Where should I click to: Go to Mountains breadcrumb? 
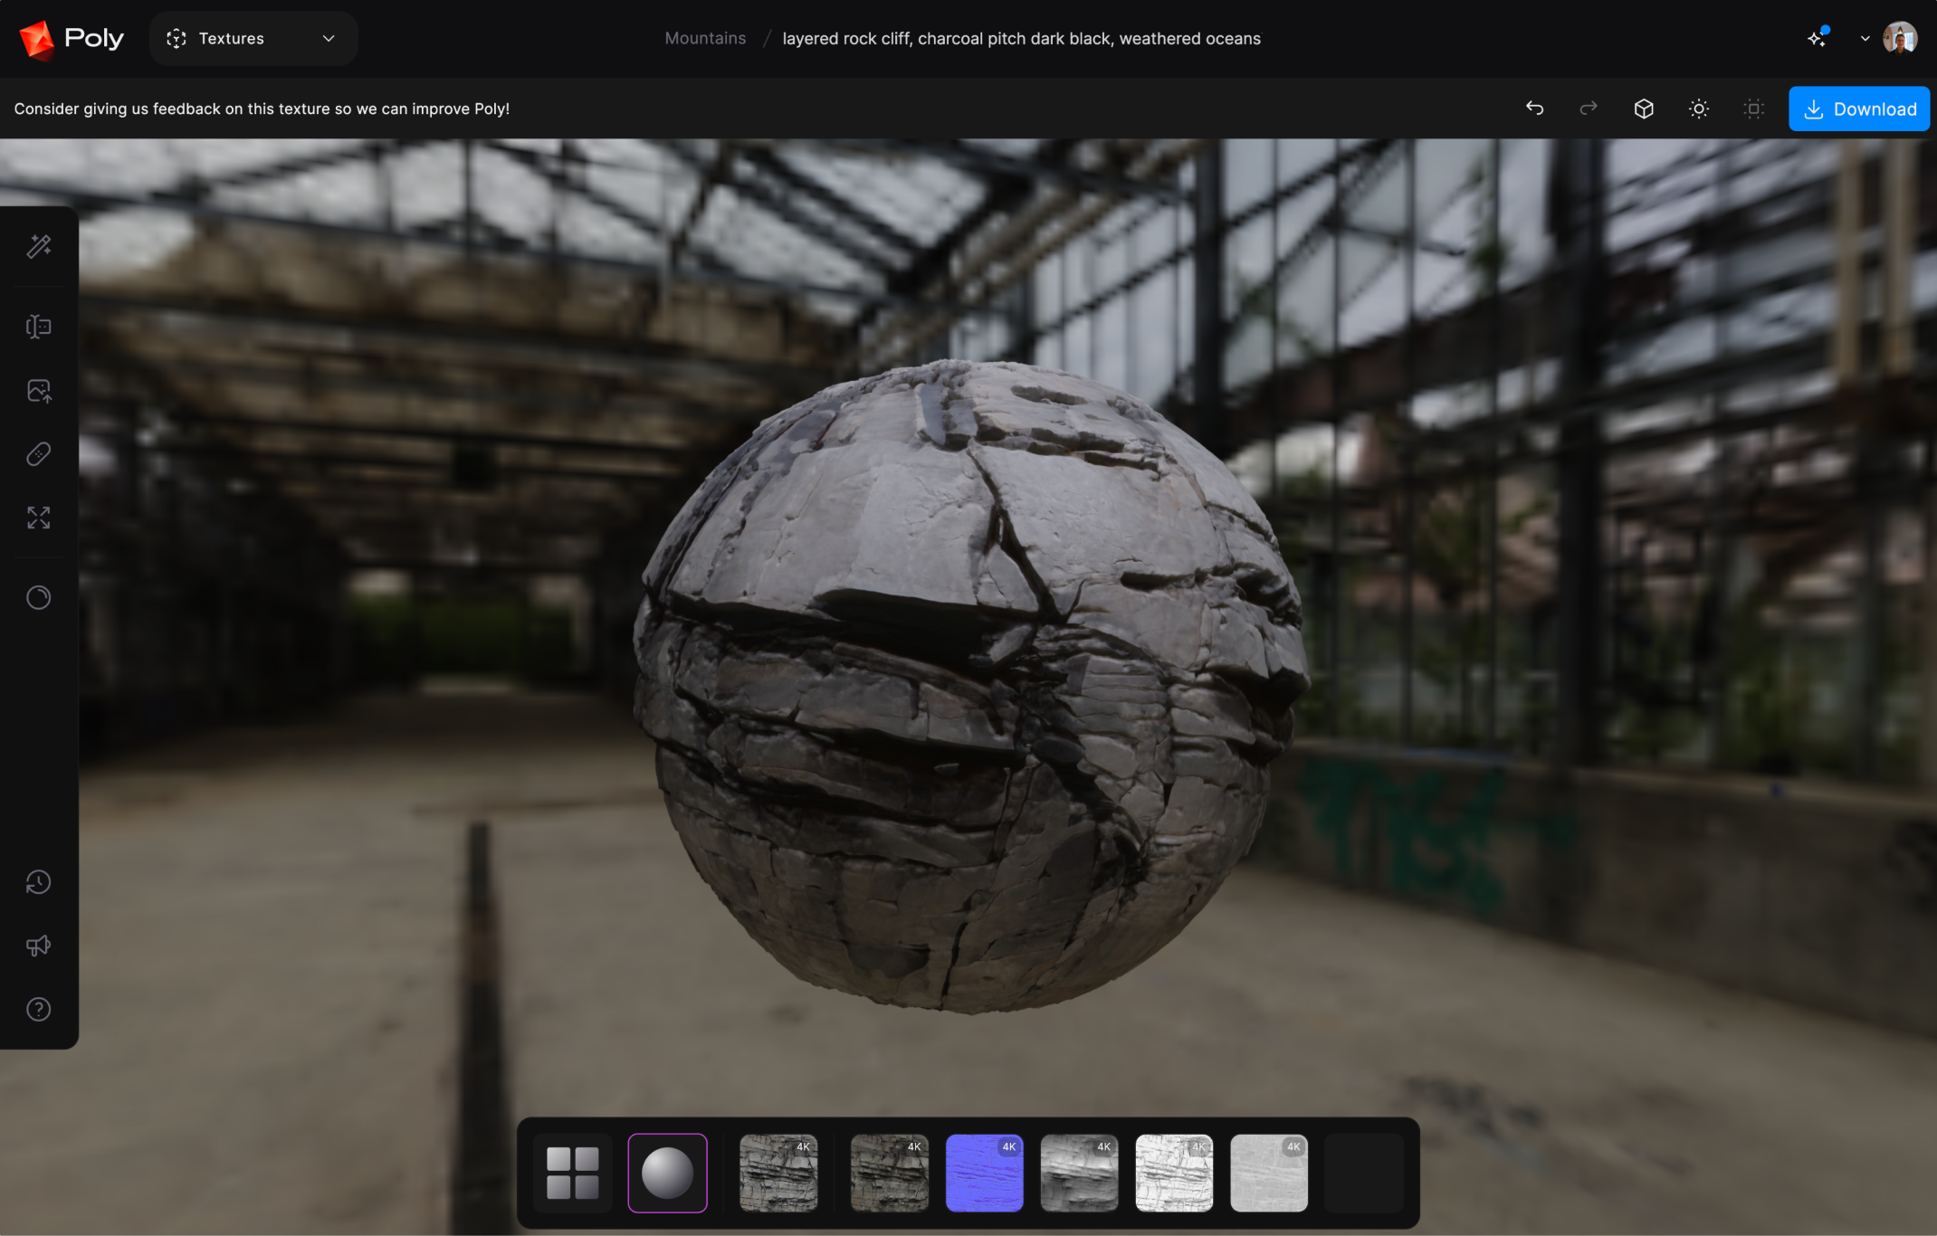(705, 39)
